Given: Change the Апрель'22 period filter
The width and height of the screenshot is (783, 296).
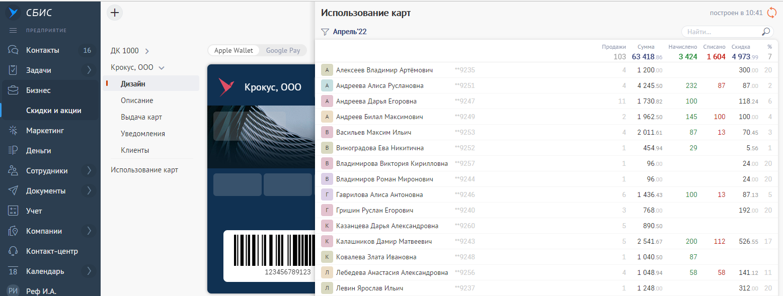Looking at the screenshot, I should (x=350, y=32).
